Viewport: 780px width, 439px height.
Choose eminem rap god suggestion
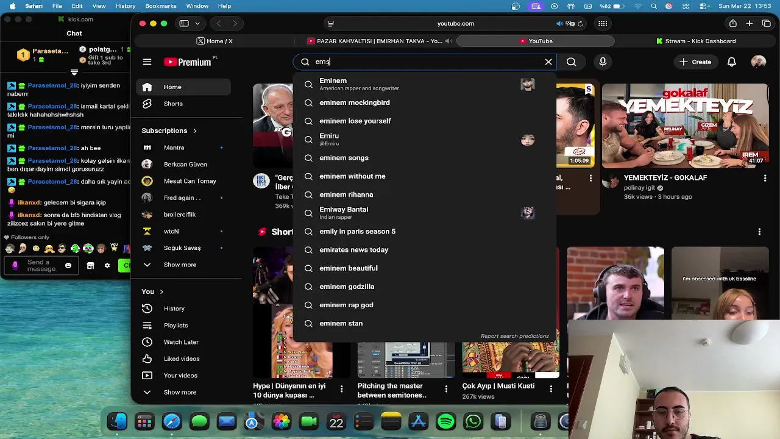coord(425,305)
